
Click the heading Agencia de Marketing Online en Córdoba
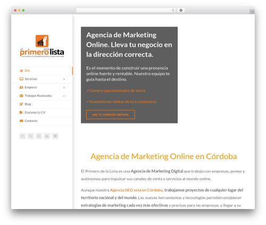tap(164, 156)
